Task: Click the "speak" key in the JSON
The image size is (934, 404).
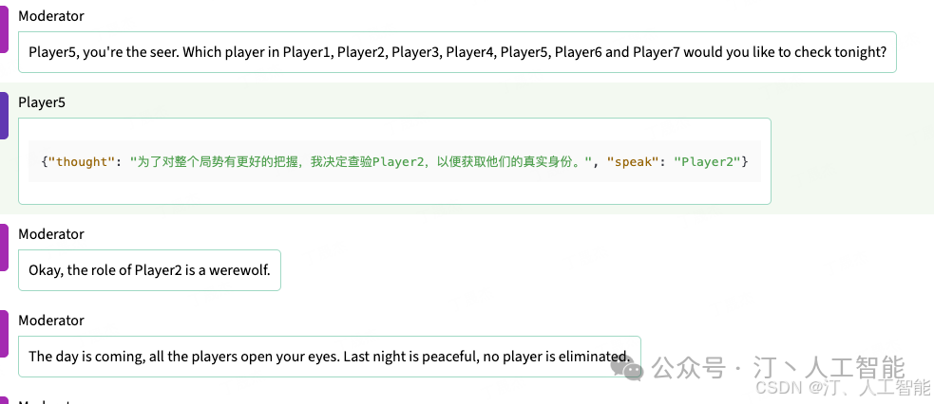Action: (633, 162)
